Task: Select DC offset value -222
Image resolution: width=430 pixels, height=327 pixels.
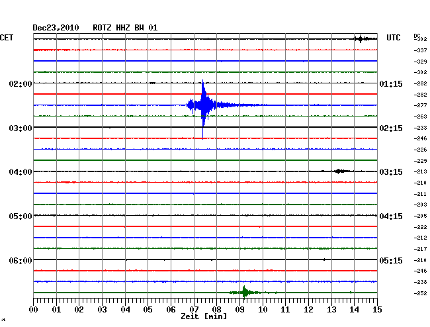Action: [x=420, y=227]
